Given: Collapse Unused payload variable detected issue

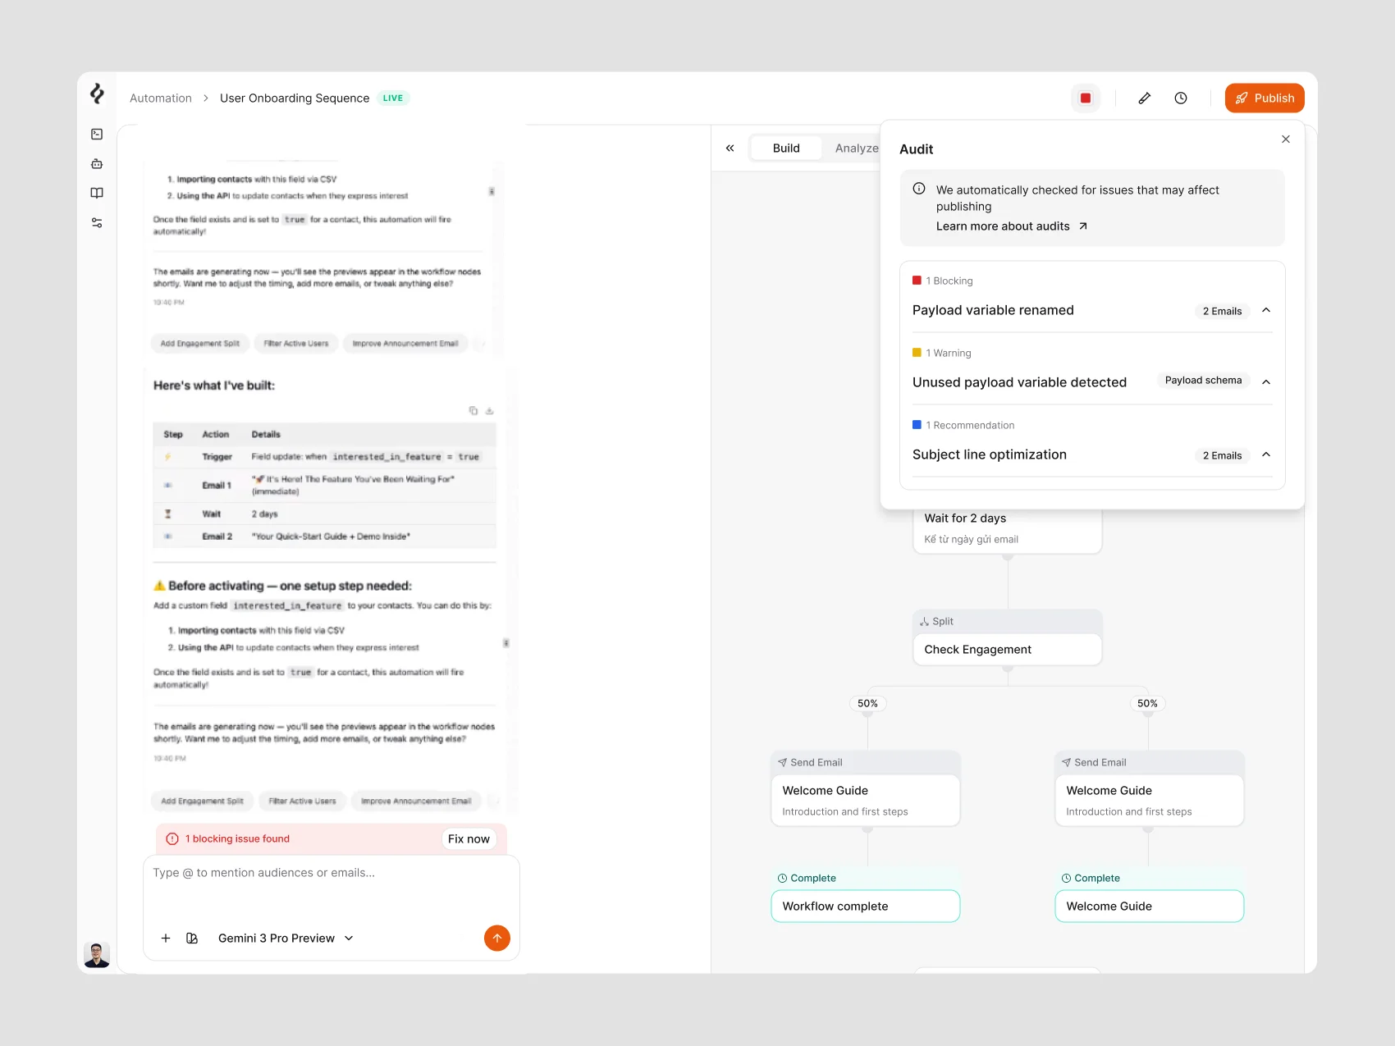Looking at the screenshot, I should (1266, 381).
